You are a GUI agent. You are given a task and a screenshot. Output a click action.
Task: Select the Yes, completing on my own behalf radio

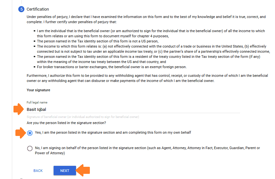click(x=30, y=133)
